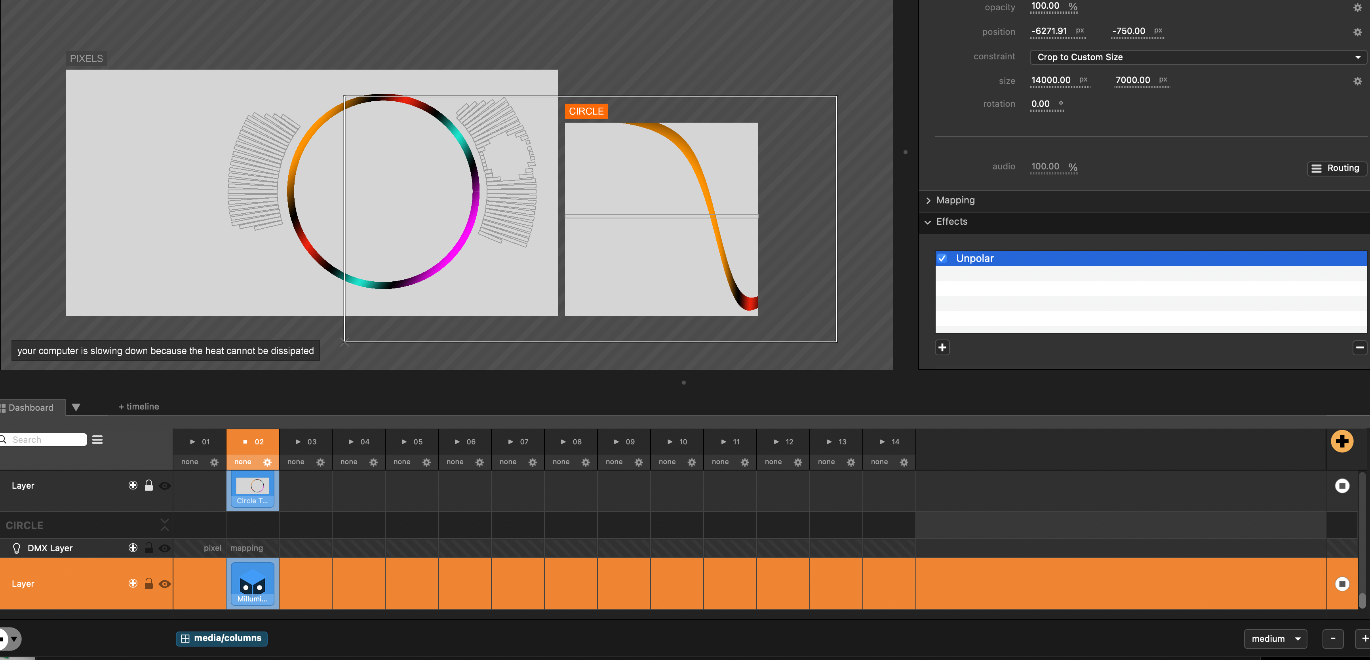Click the orange add column plus button

pyautogui.click(x=1341, y=441)
